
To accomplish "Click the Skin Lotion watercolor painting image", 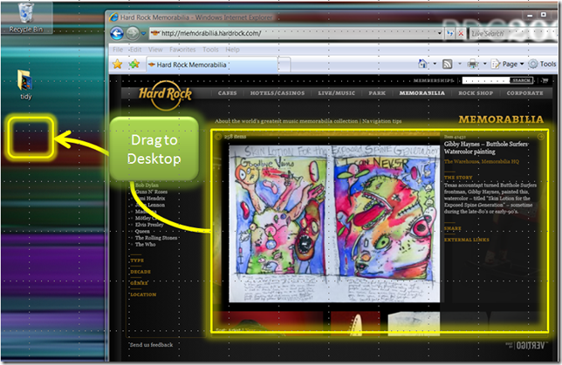I will tap(334, 224).
